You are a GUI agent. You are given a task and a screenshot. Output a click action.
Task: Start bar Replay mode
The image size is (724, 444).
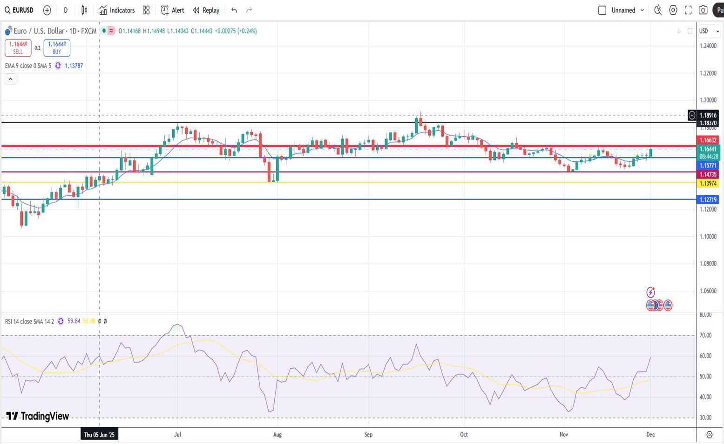pos(206,10)
